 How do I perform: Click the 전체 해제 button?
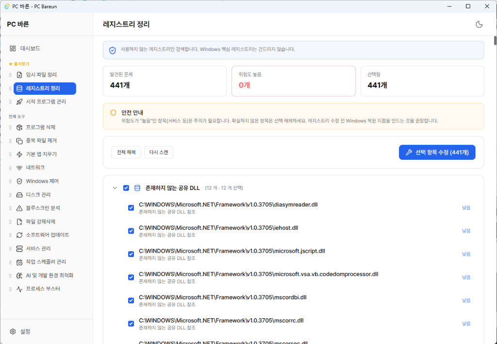(126, 153)
